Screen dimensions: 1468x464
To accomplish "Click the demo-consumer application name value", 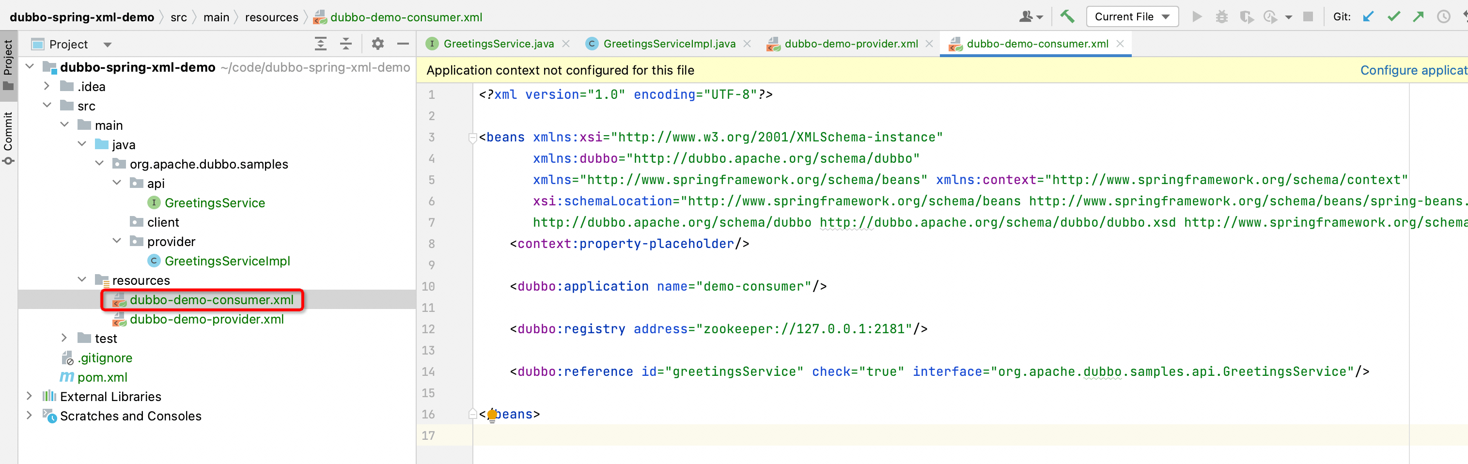I will (753, 286).
